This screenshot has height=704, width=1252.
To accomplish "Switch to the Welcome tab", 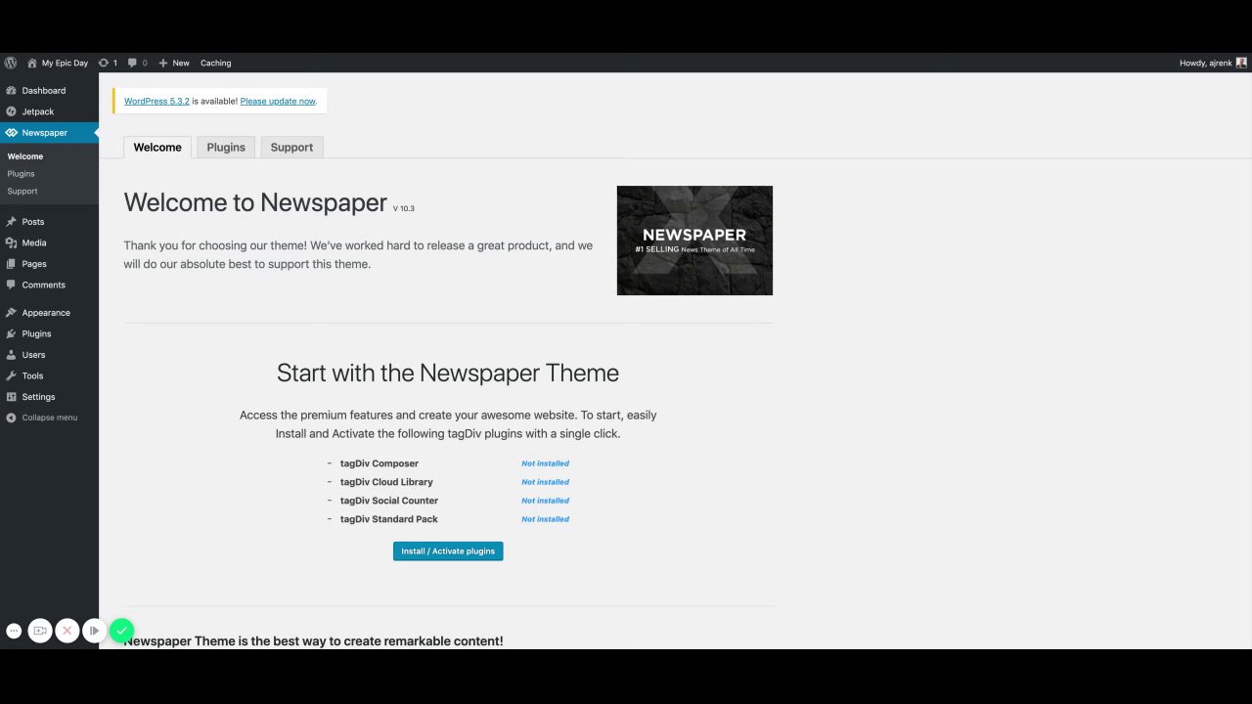I will (157, 148).
